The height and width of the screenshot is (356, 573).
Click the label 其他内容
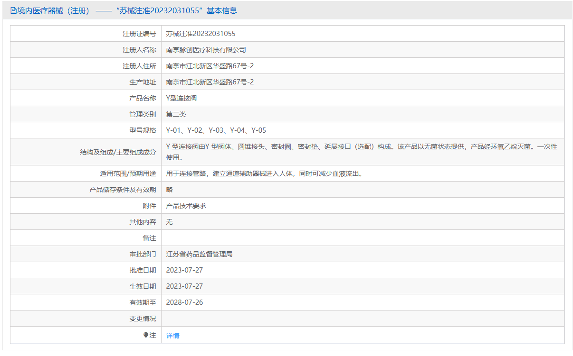(143, 222)
